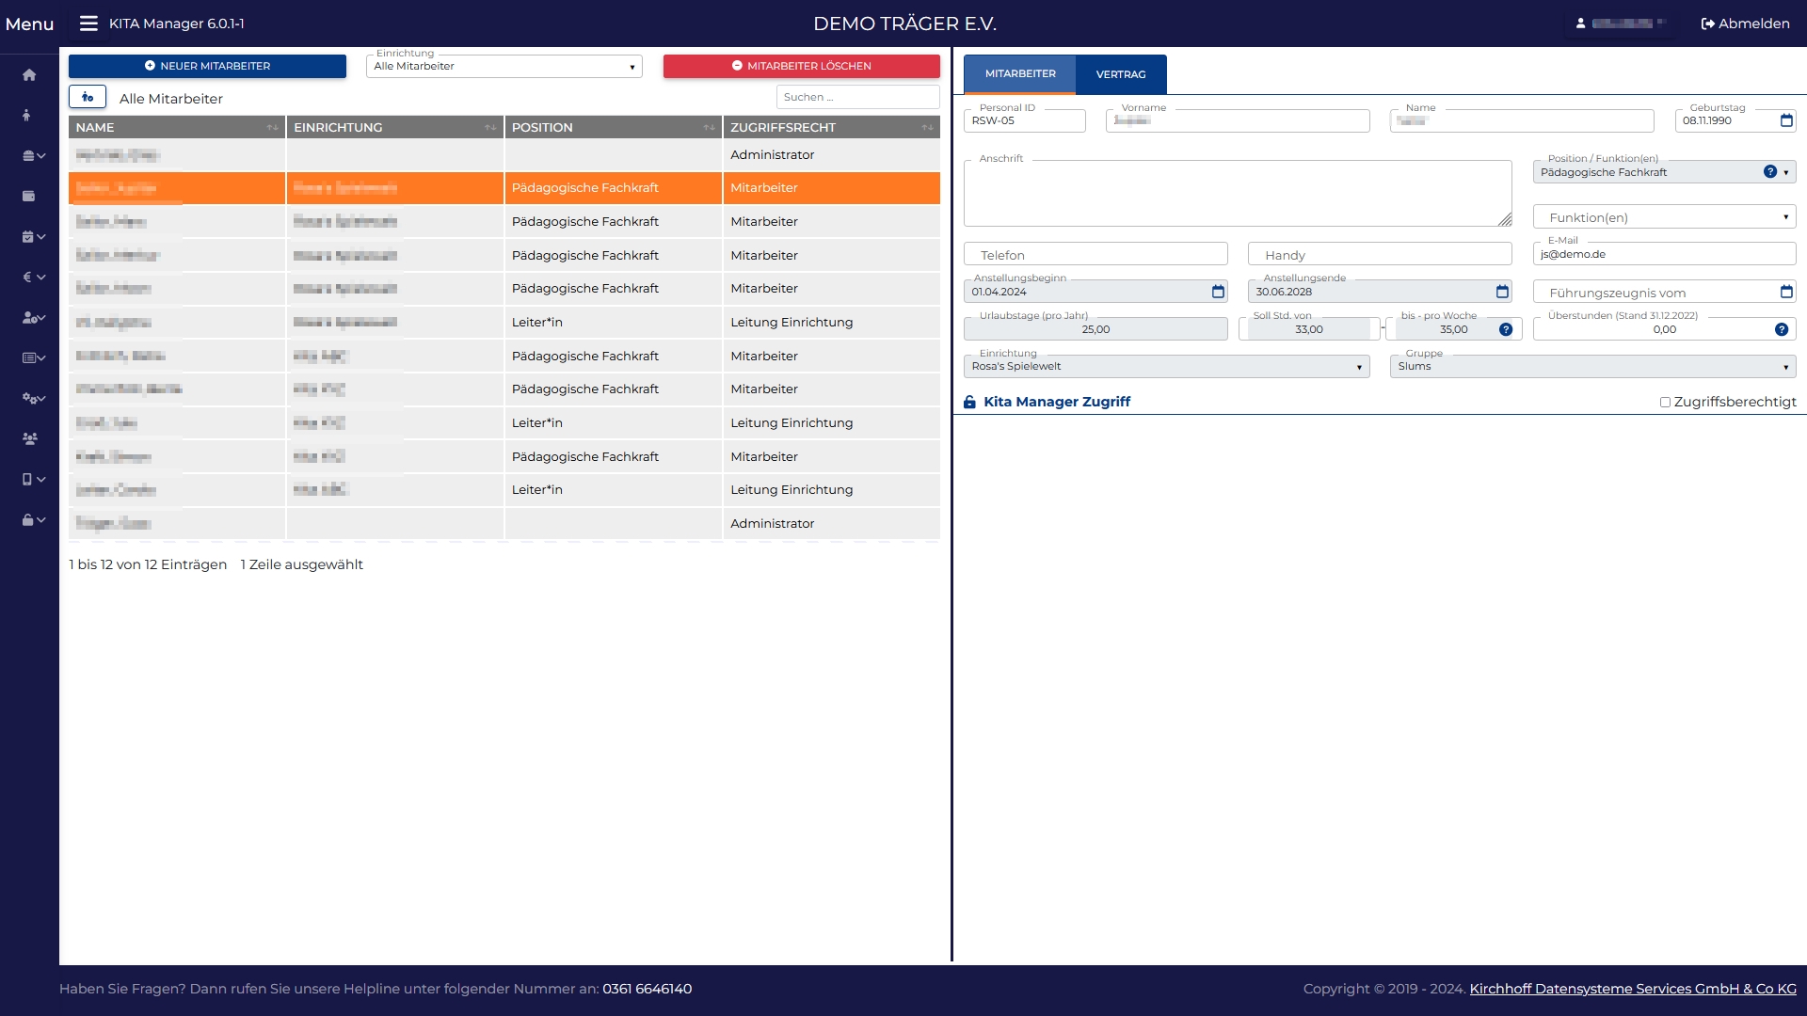
Task: Click help icon next to Überstunden field
Action: coord(1781,329)
